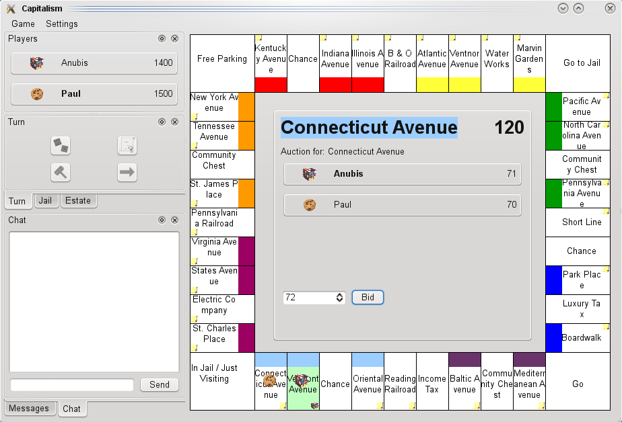Screen dimensions: 622x422
Task: Click the cube token on Vermont Avenue square
Action: 302,380
